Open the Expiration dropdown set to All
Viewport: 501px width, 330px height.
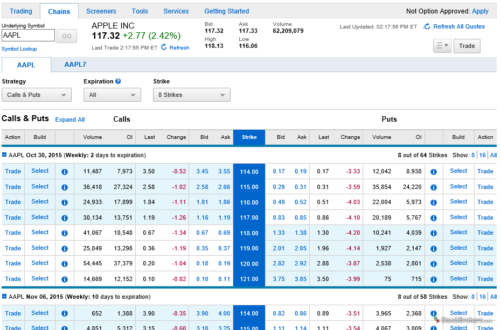(x=112, y=95)
